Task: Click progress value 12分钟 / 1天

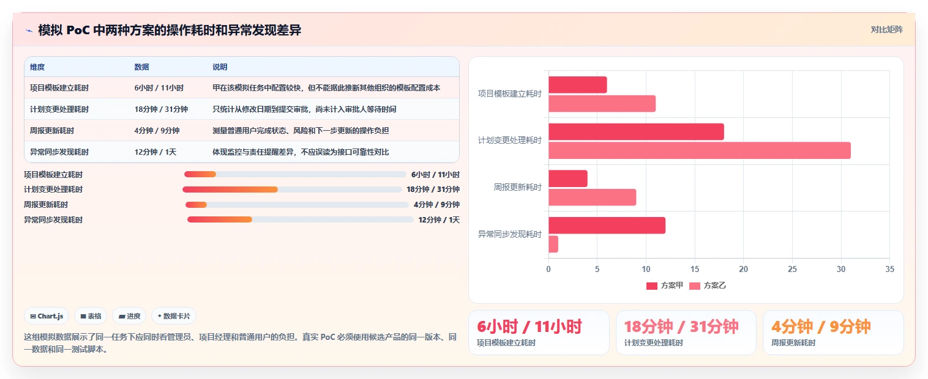Action: point(439,220)
